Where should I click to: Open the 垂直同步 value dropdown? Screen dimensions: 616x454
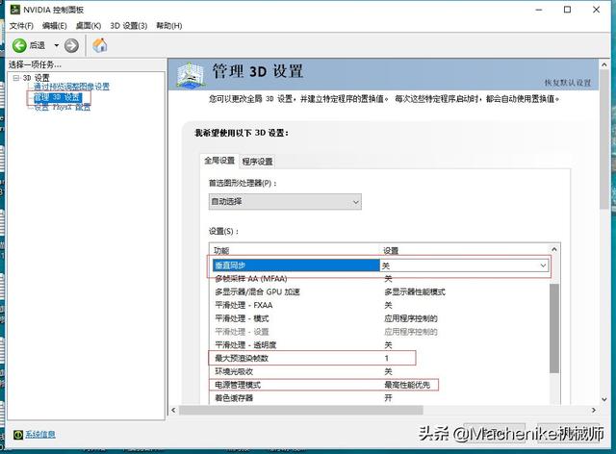click(543, 265)
